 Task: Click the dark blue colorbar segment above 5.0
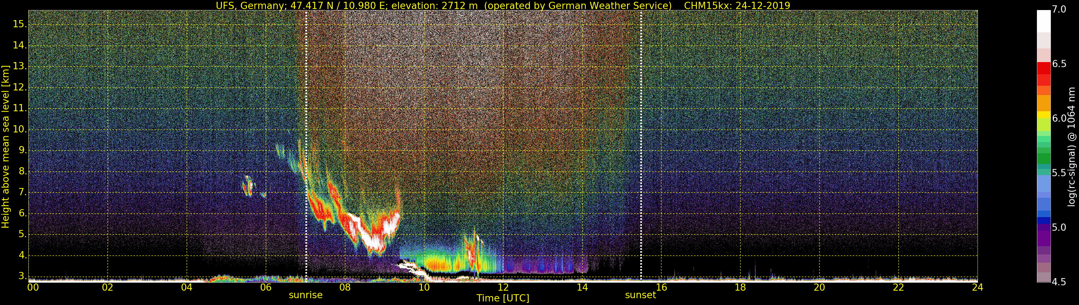[x=1043, y=221]
